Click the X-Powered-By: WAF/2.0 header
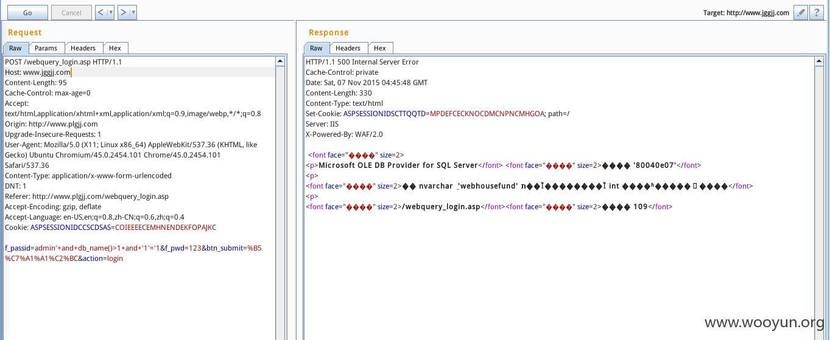The width and height of the screenshot is (830, 340). point(344,134)
